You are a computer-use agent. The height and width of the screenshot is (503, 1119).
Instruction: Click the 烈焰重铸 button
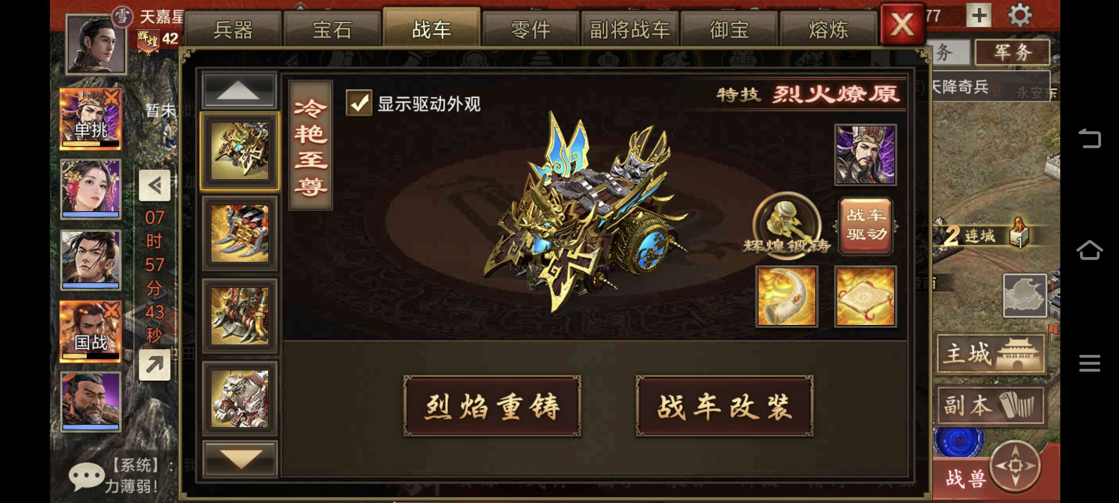point(492,407)
